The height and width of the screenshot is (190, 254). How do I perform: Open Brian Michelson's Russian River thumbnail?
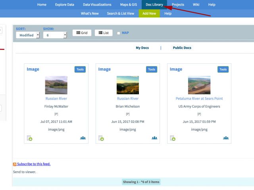(x=128, y=85)
